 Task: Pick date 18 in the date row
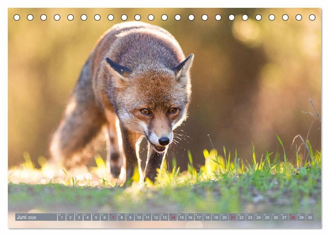[207, 217]
